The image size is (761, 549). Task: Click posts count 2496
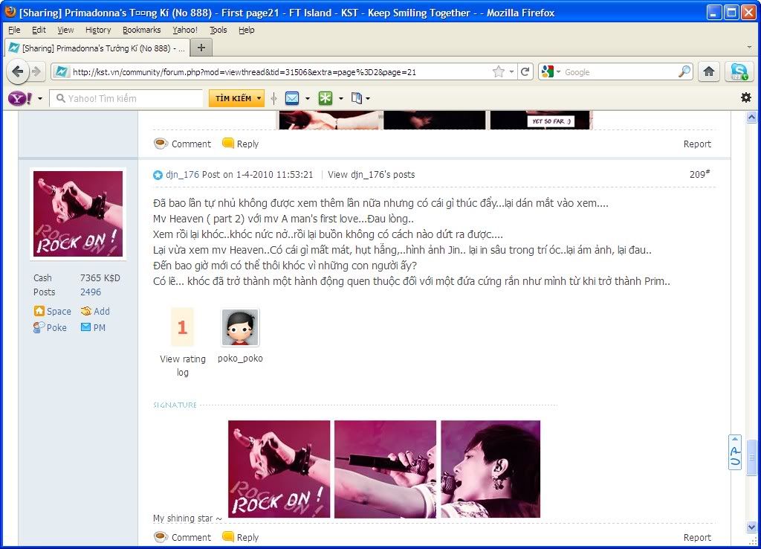coord(91,292)
